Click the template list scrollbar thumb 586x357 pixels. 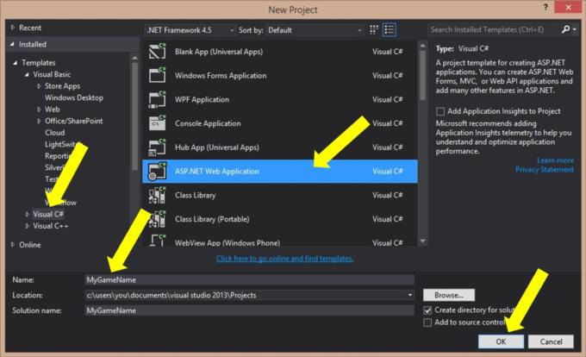pos(422,75)
